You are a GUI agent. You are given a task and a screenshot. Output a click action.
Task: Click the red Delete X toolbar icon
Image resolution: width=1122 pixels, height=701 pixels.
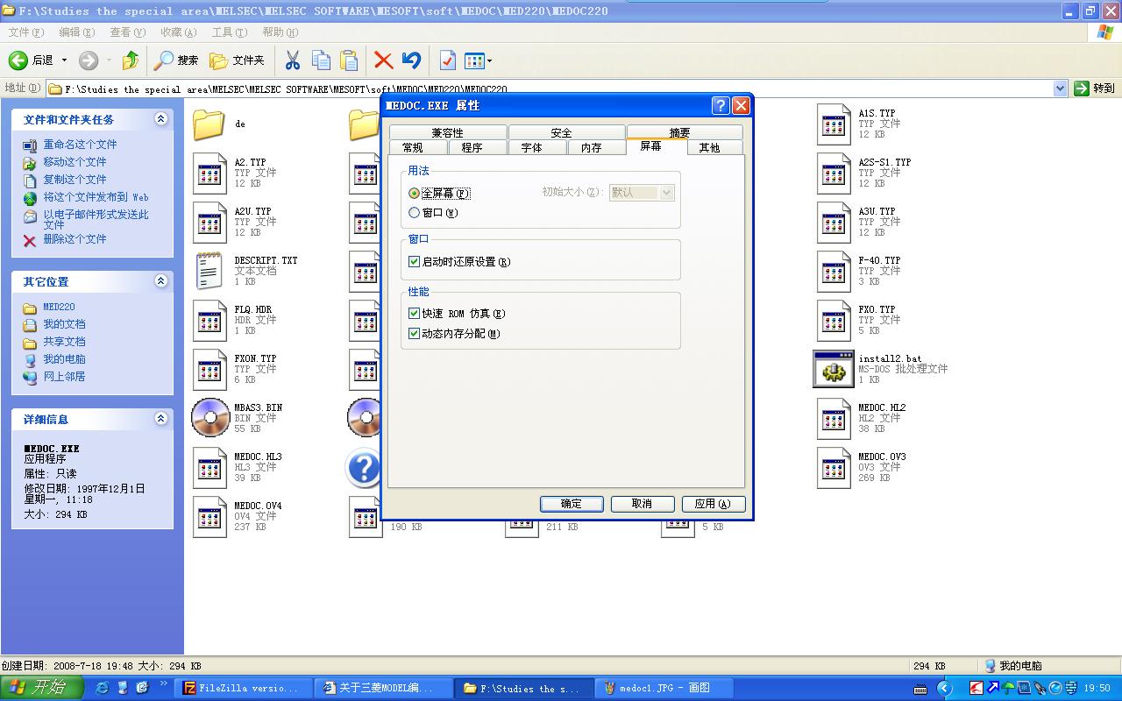coord(383,60)
